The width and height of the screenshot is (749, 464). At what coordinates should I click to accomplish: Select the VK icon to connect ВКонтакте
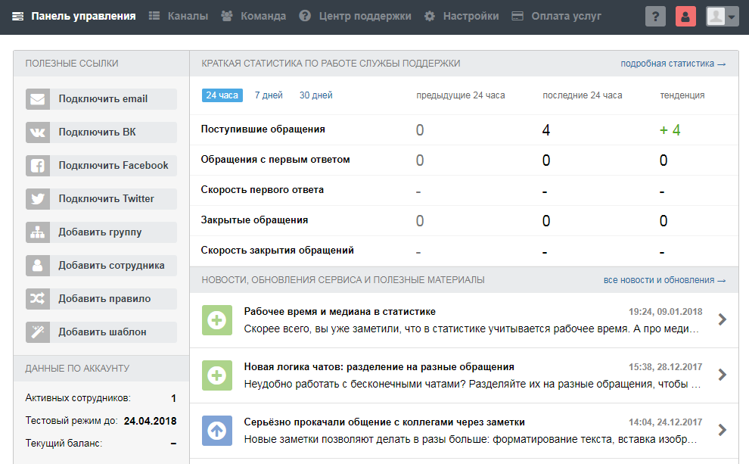(36, 132)
